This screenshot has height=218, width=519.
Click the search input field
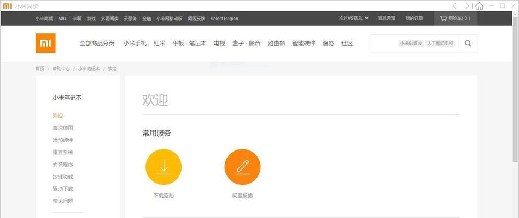coord(415,44)
